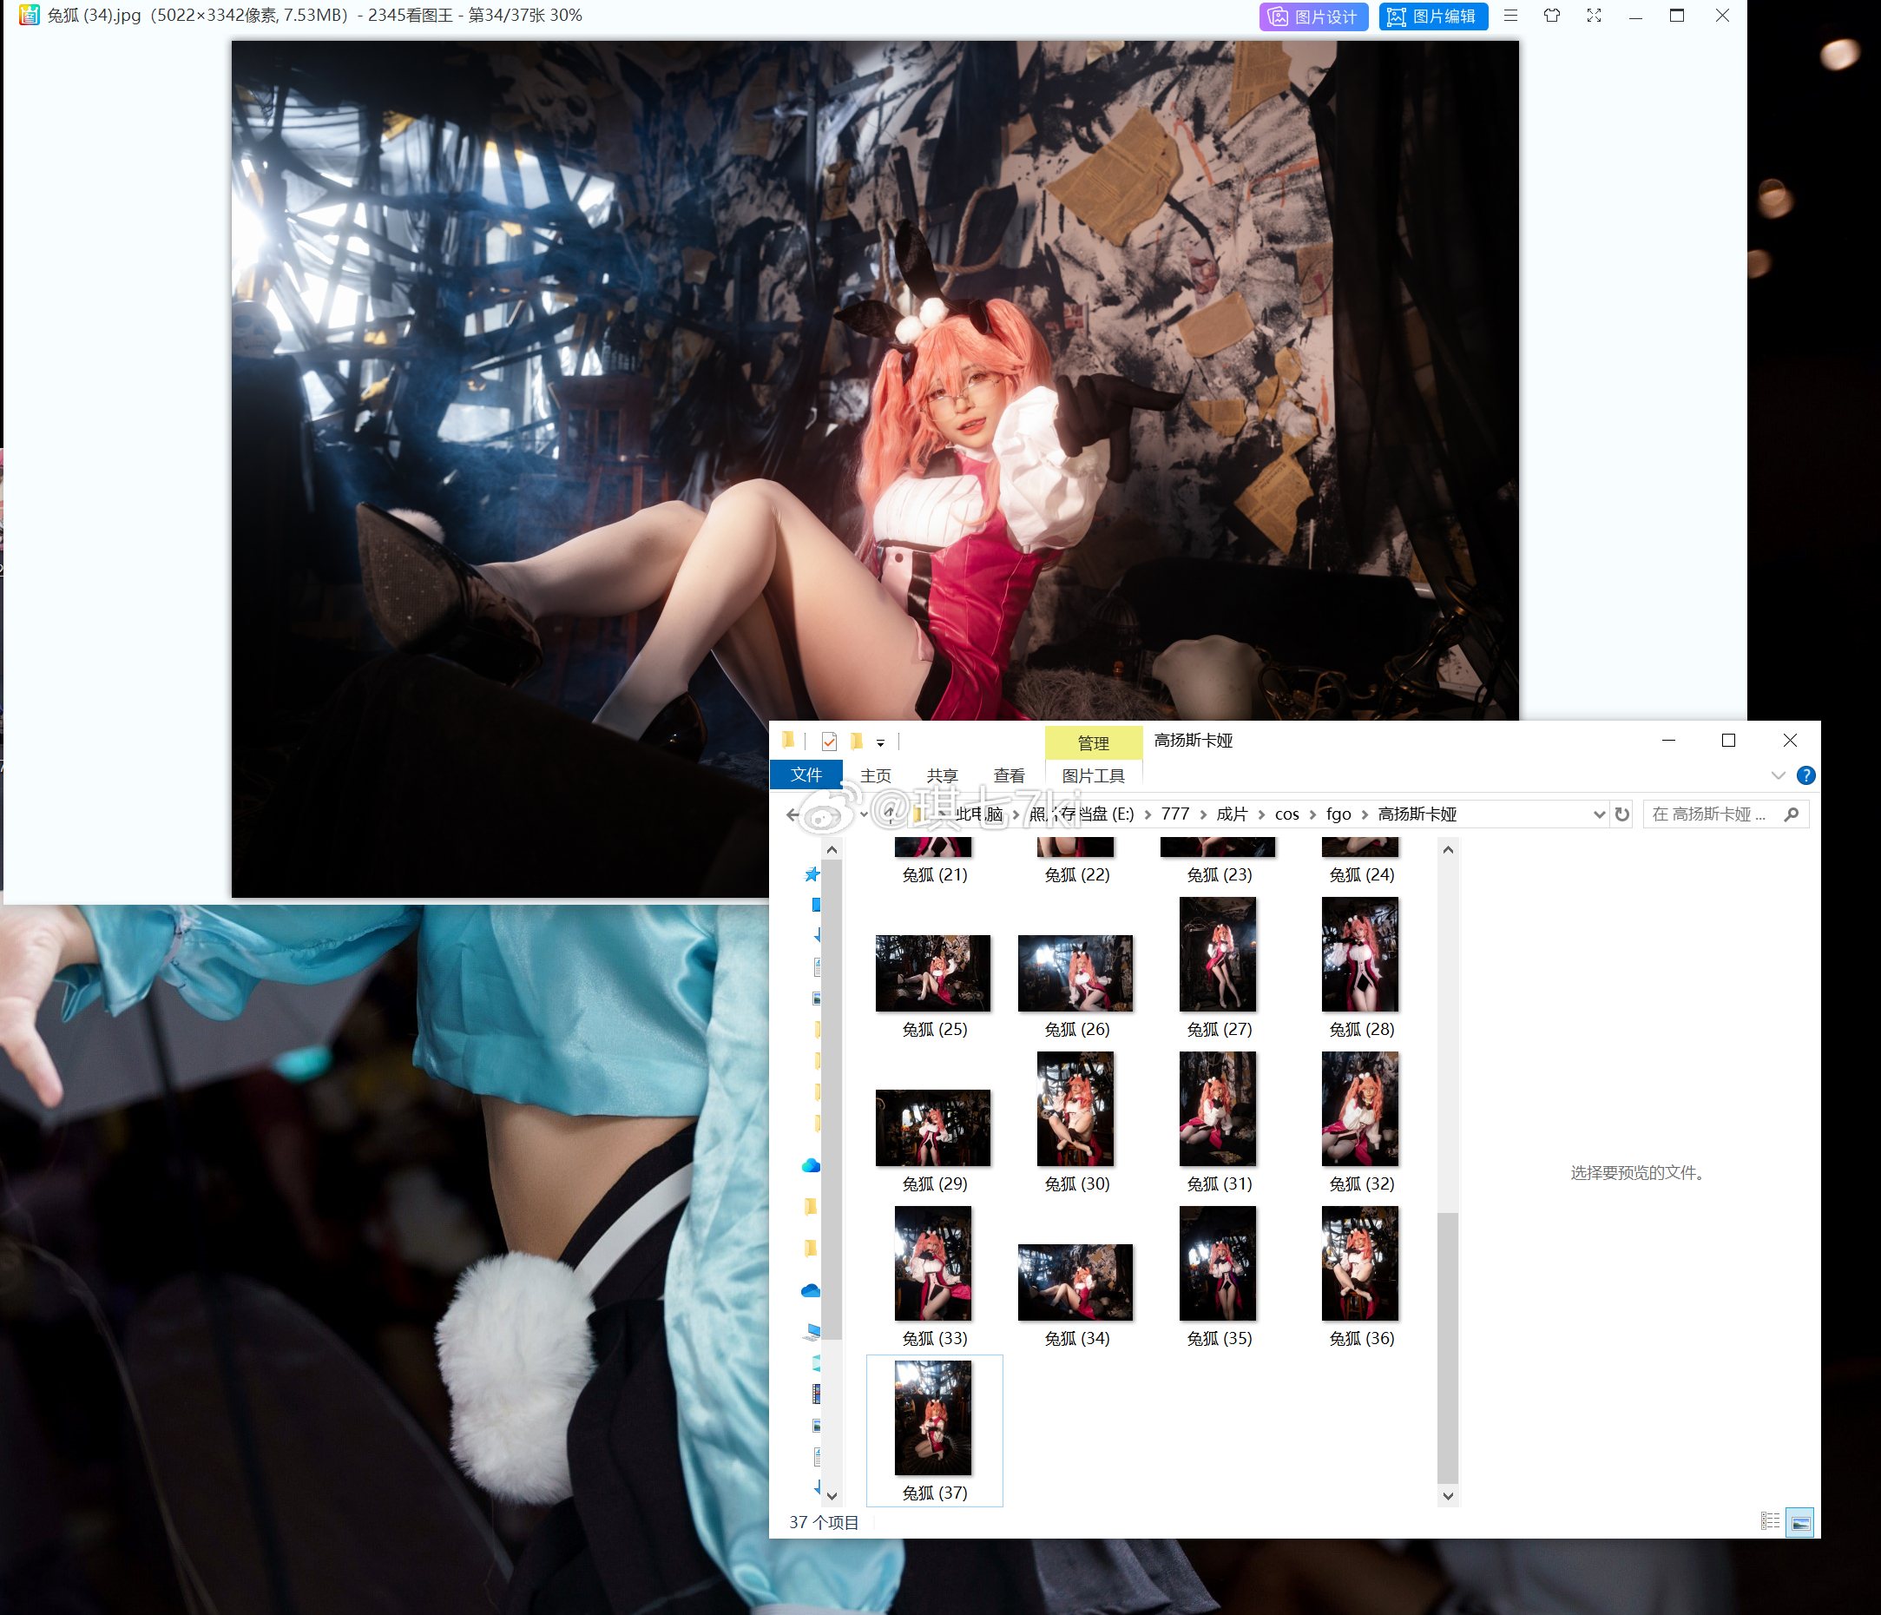Go back using the Explorer back arrow
Screen dimensions: 1881x1615
coord(793,814)
